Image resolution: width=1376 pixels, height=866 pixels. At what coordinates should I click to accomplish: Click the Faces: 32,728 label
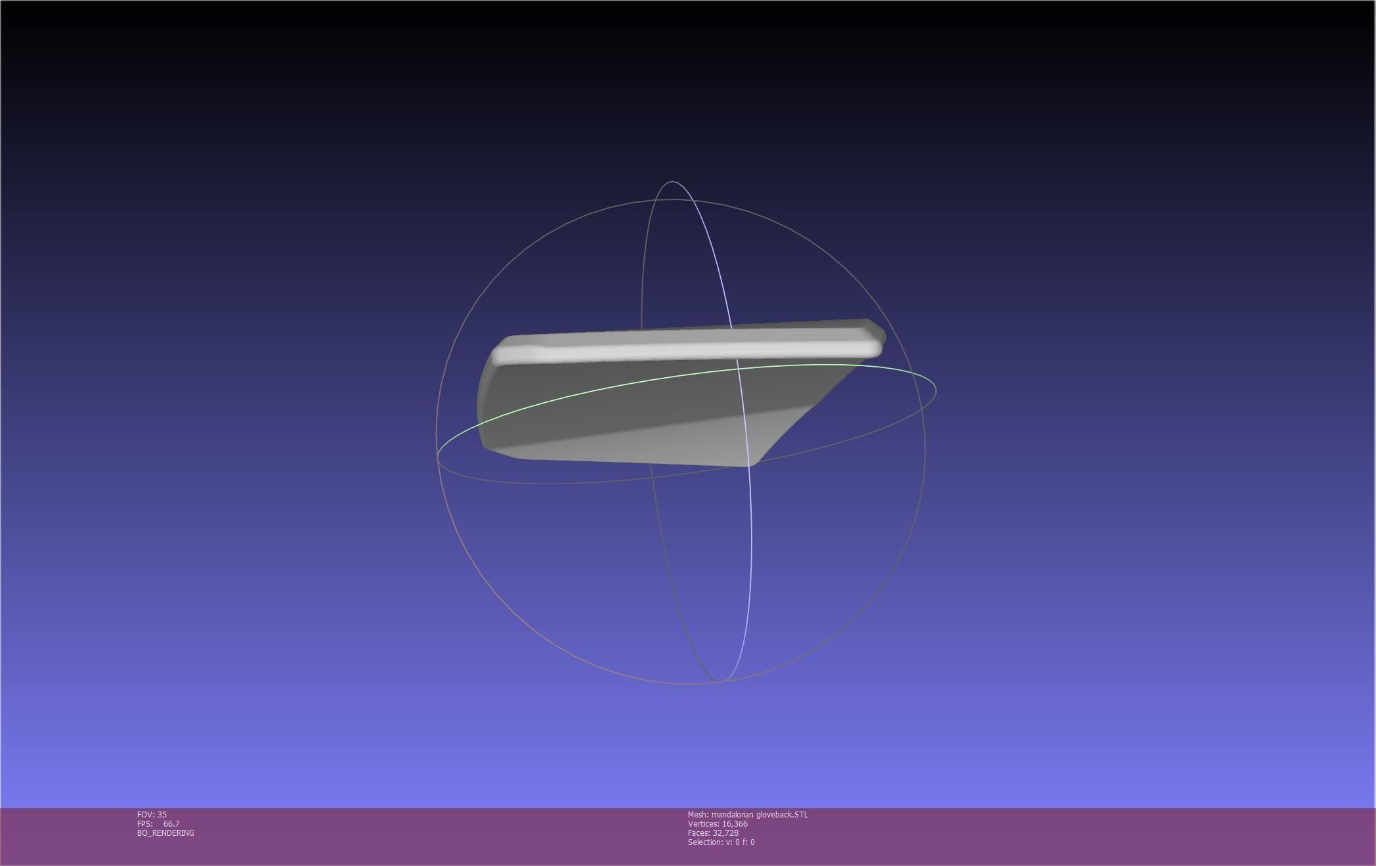(x=713, y=833)
